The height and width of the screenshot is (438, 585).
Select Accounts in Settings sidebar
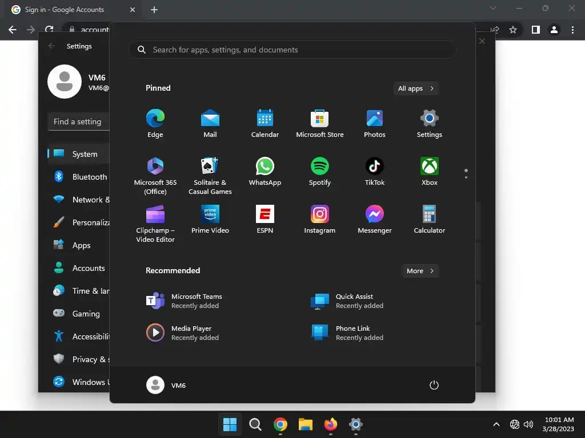78,268
